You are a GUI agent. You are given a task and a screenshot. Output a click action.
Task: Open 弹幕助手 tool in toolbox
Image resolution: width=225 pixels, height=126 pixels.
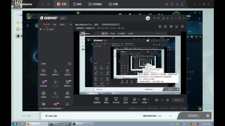coord(44,72)
